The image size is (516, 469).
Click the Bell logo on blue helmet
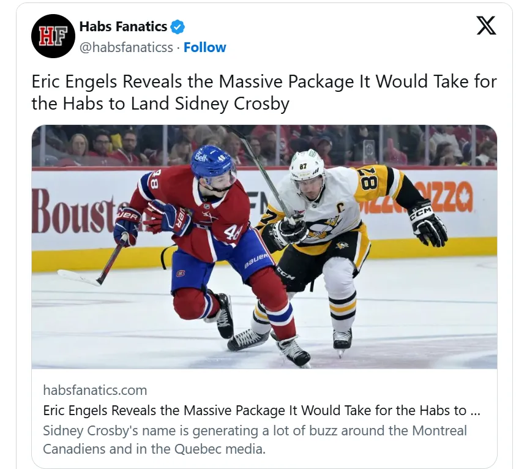click(x=200, y=157)
